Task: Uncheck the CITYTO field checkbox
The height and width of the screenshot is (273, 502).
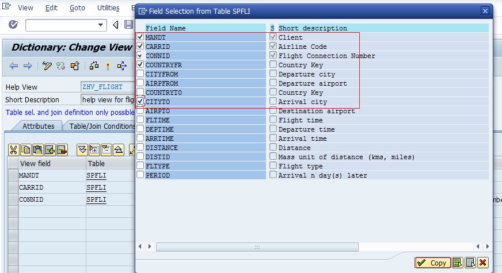Action: coord(140,101)
